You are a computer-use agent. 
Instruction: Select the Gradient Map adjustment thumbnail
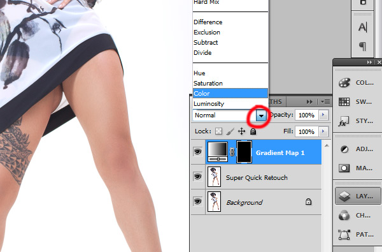[x=218, y=152]
